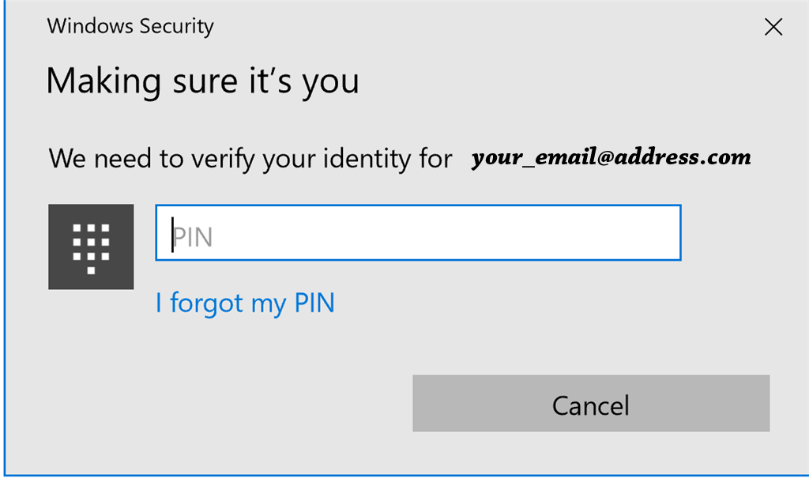Screen dimensions: 809x478
Task: Select the Making sure it's you heading
Action: click(x=202, y=81)
